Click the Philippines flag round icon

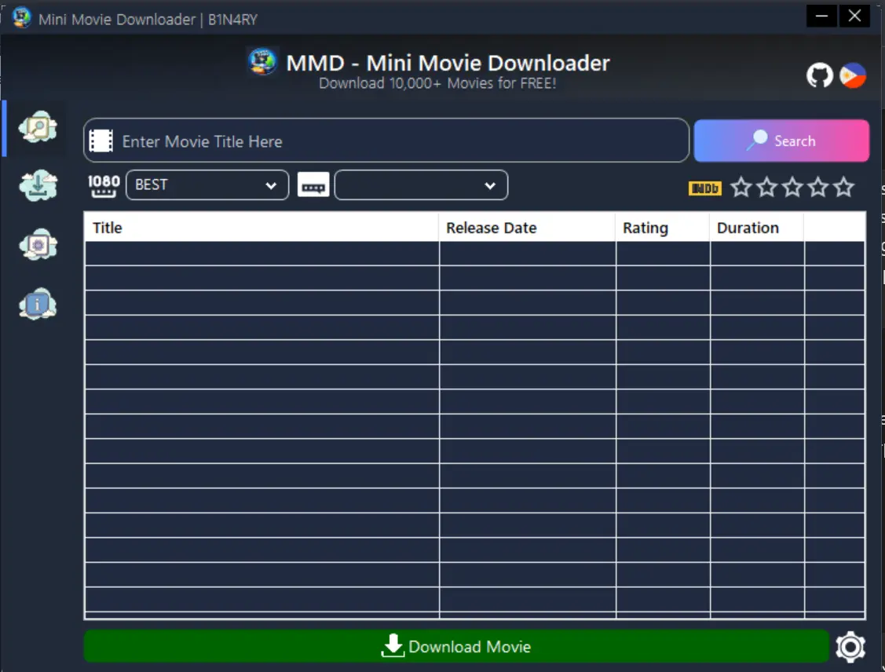853,75
